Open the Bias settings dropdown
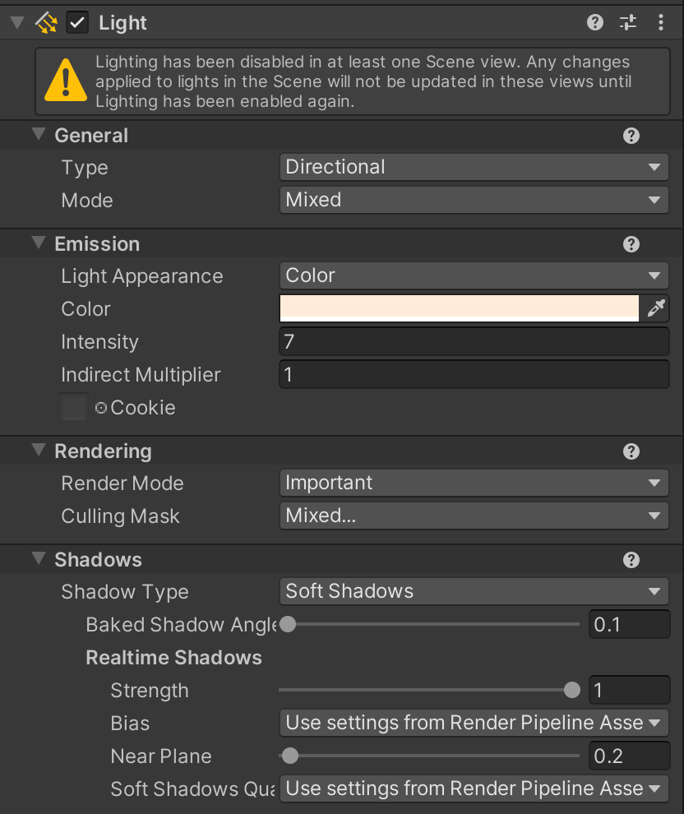Screen dimensions: 684x814 click(x=474, y=723)
